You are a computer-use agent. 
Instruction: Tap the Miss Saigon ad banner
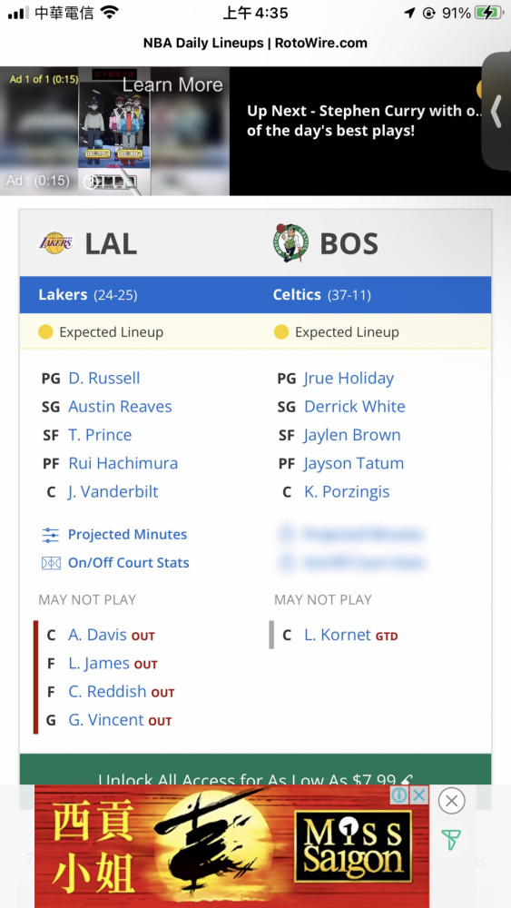click(231, 846)
